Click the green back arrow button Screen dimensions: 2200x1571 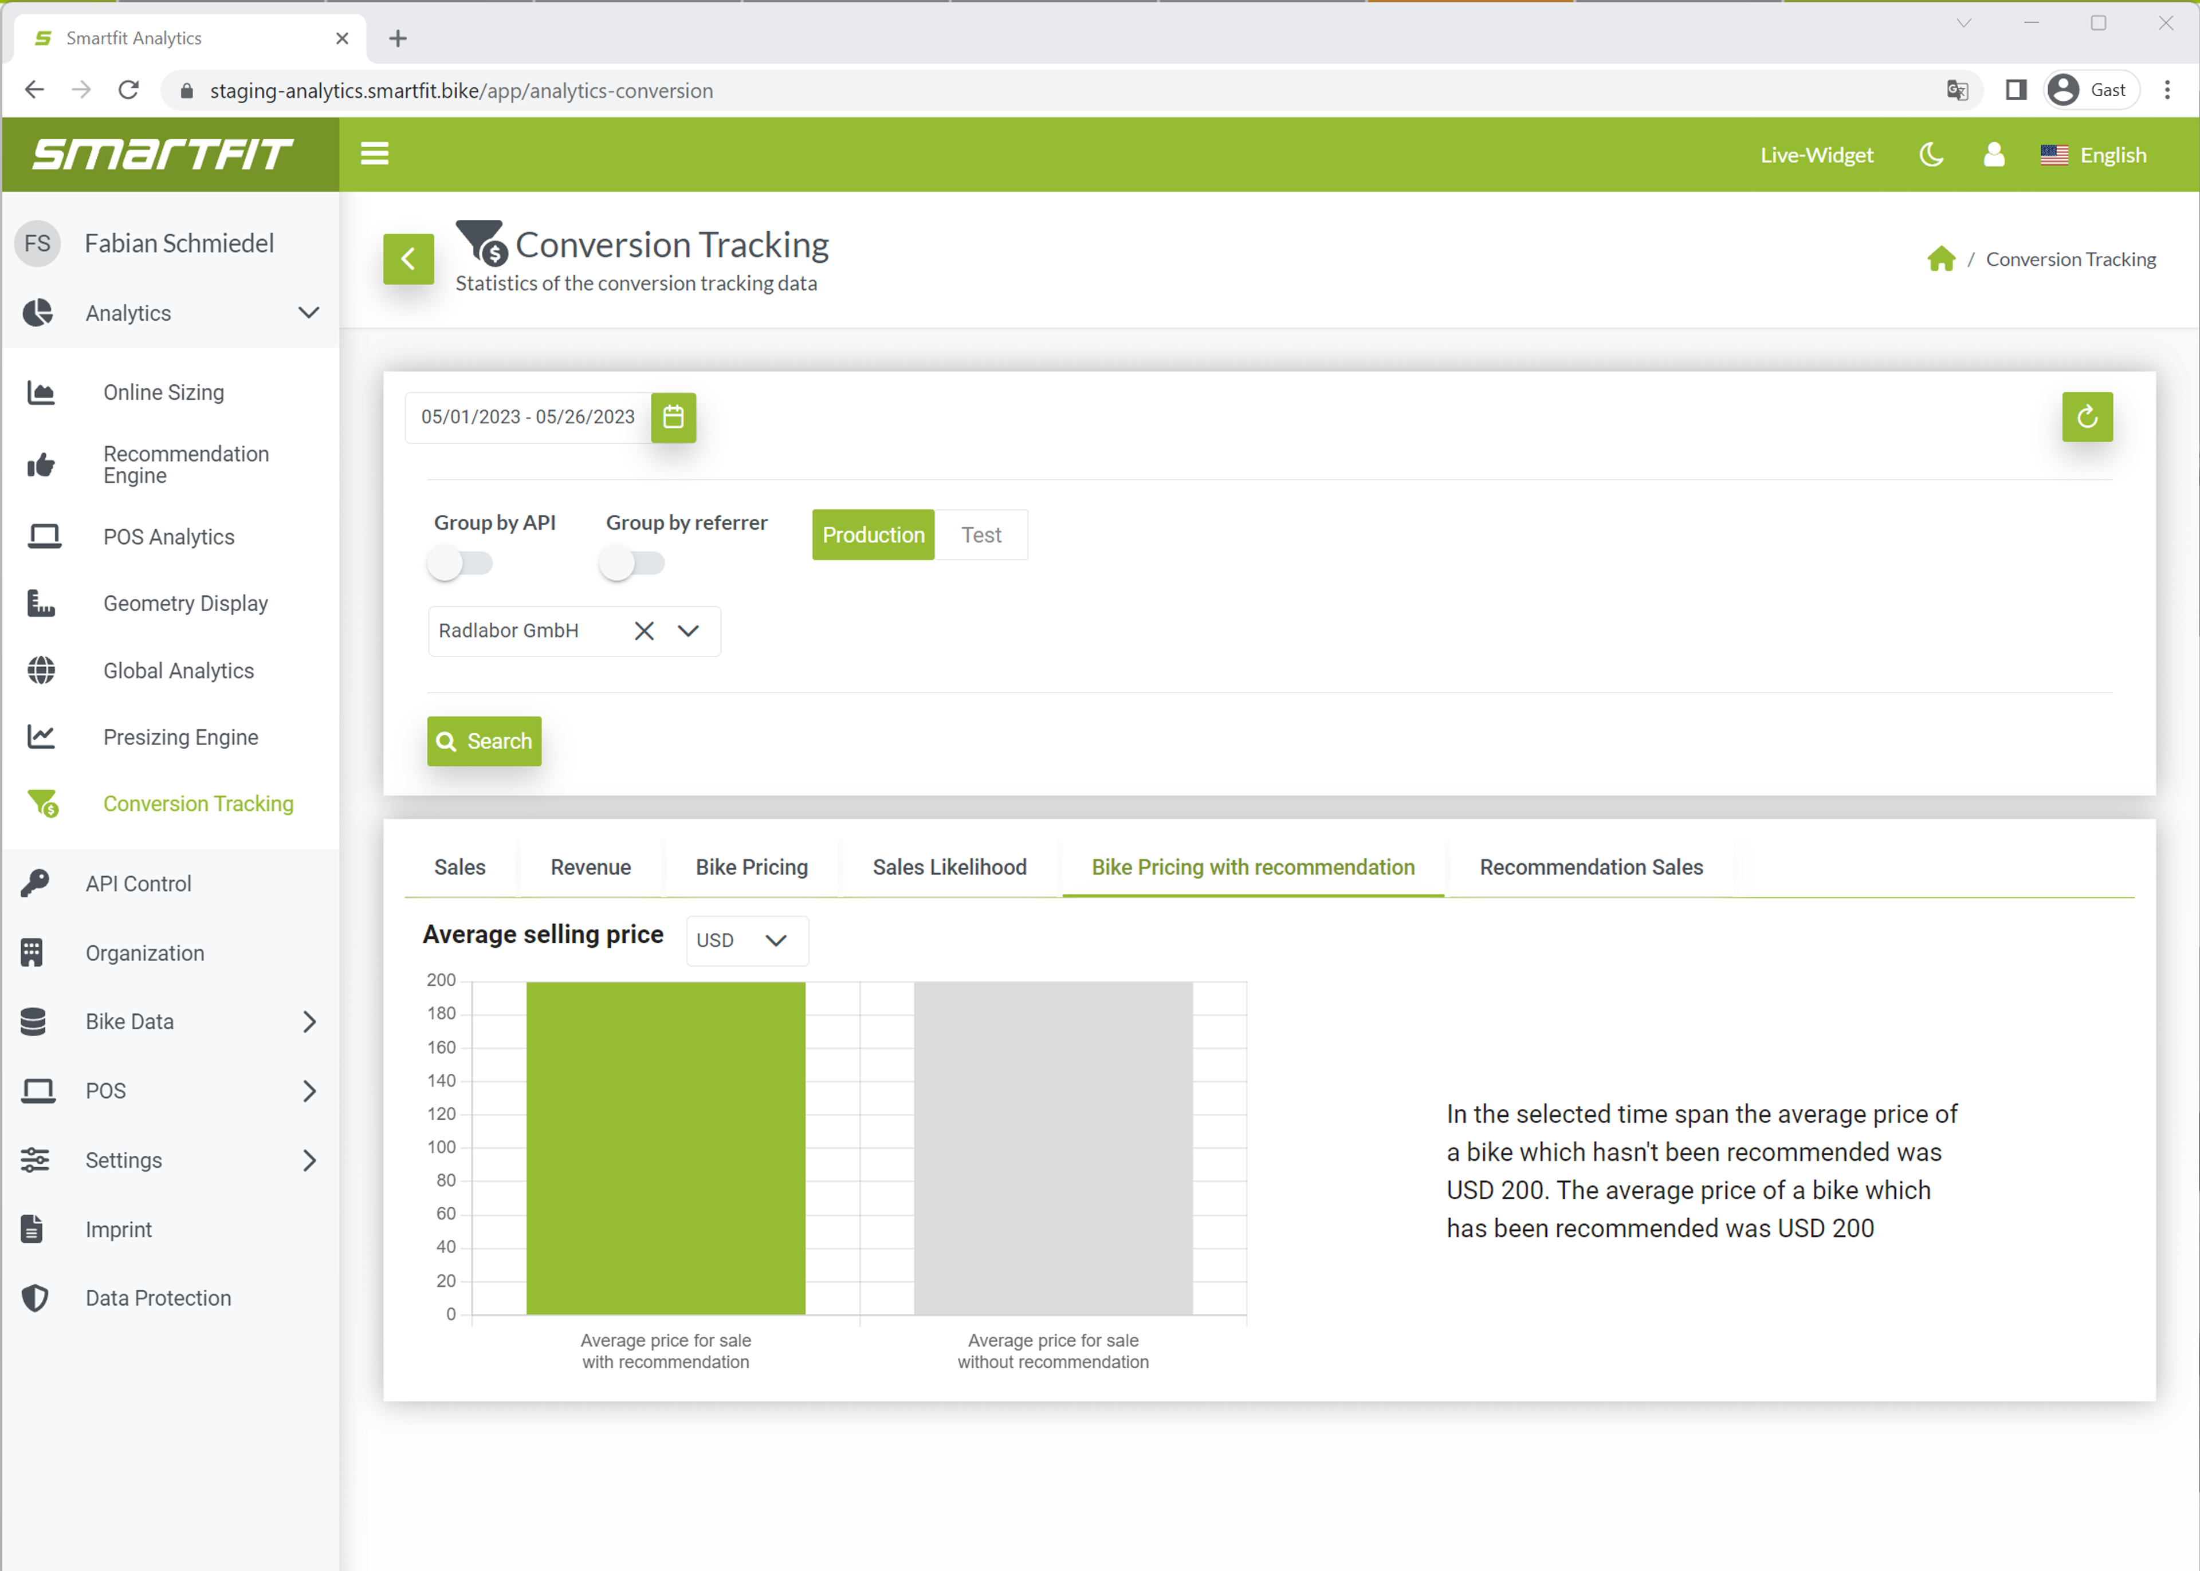click(x=408, y=258)
